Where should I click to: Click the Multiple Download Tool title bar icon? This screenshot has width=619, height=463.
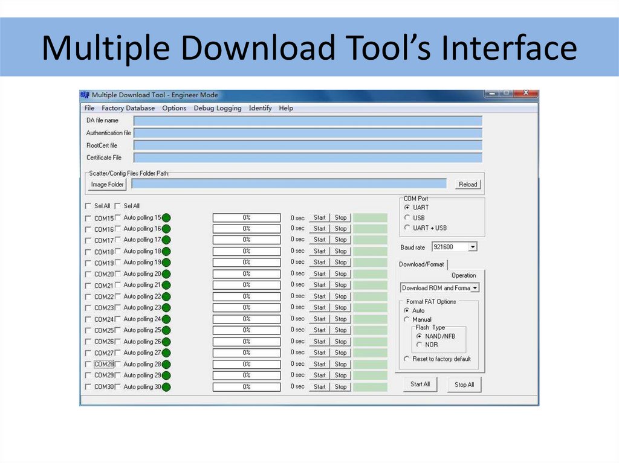tap(85, 95)
